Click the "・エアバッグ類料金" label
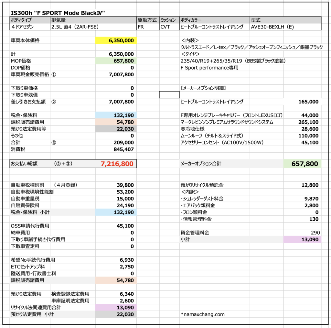 (x=198, y=205)
